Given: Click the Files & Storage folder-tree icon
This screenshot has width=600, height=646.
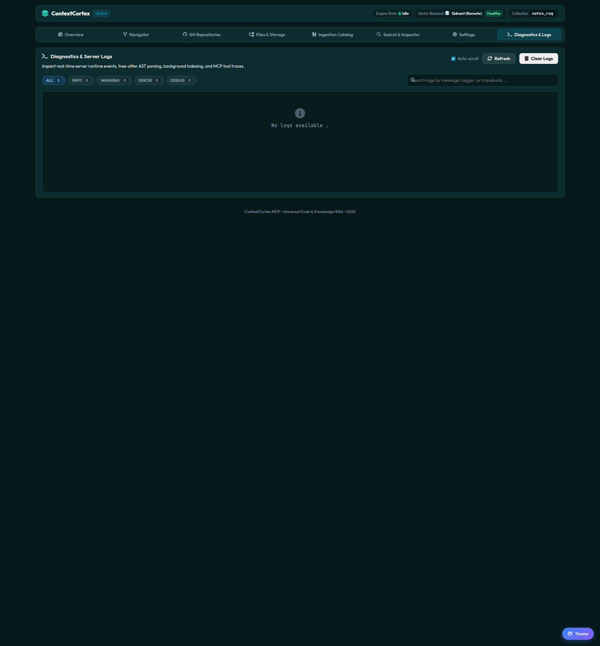Looking at the screenshot, I should [x=252, y=34].
